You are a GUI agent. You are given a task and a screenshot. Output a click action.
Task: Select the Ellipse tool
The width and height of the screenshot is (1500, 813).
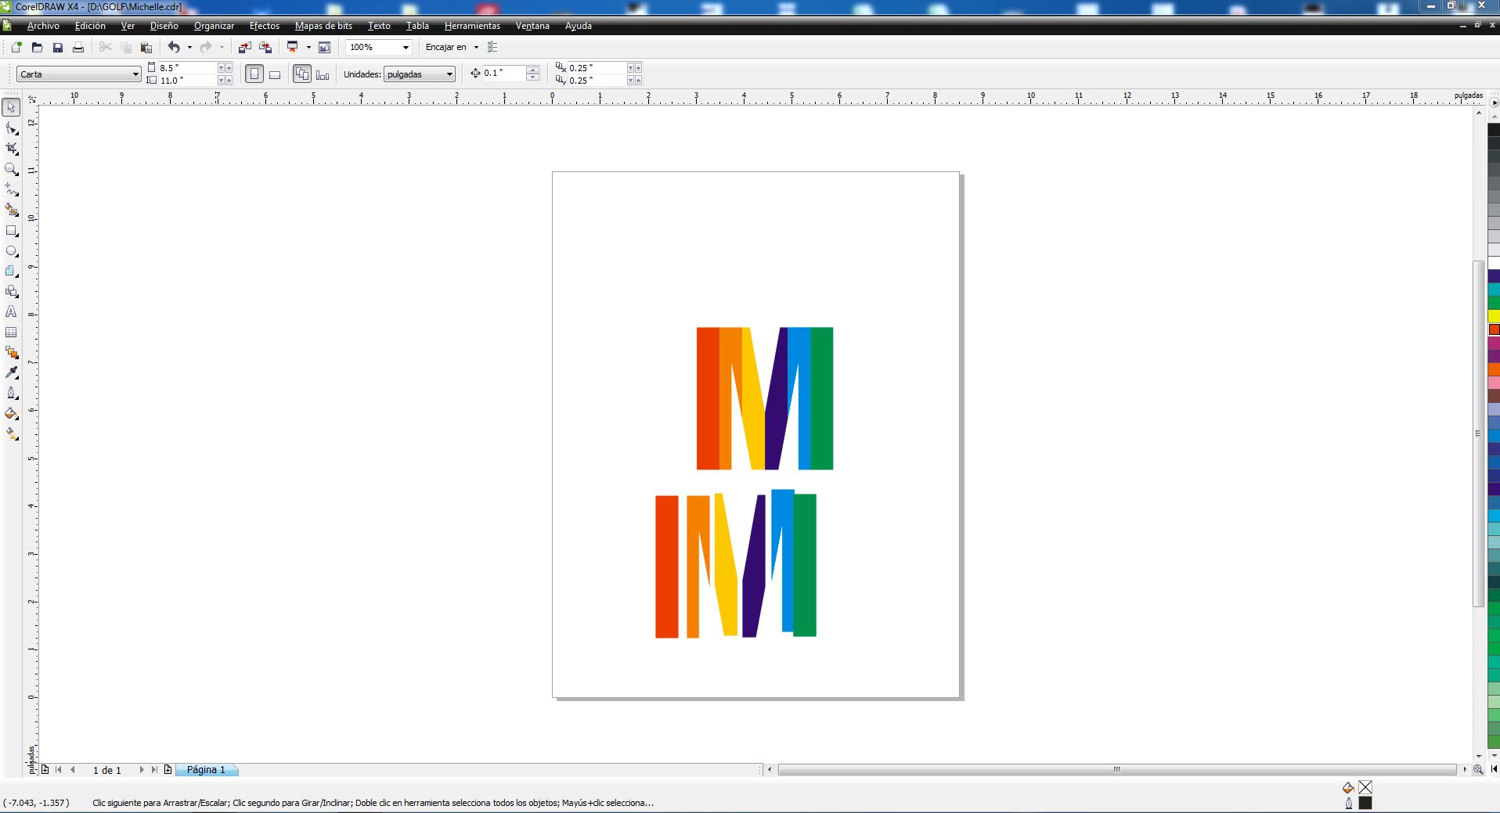pyautogui.click(x=12, y=251)
